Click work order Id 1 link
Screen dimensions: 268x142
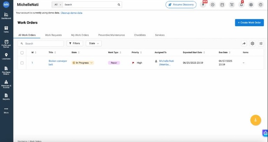pyautogui.click(x=32, y=63)
